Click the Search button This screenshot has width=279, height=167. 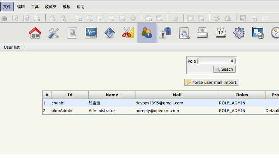[224, 69]
